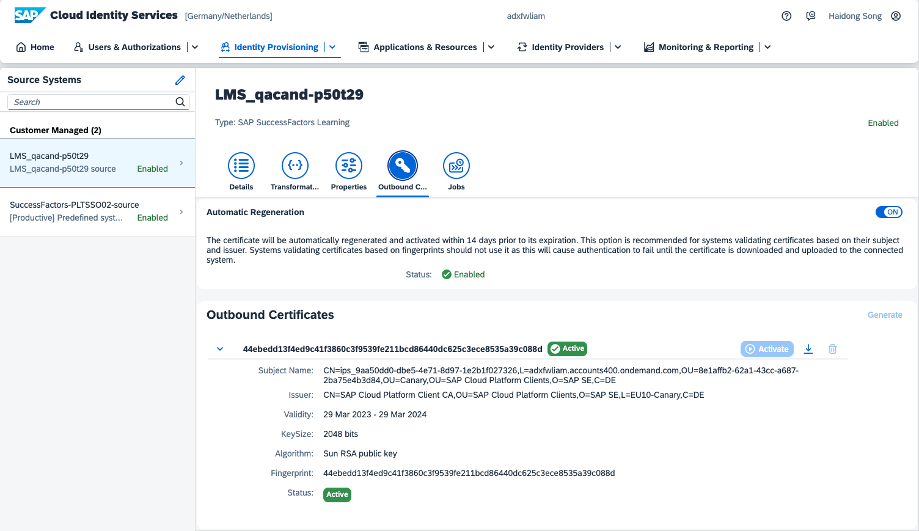Viewport: 919px width, 531px height.
Task: Expand Applications & Resources dropdown arrow
Action: [x=491, y=47]
